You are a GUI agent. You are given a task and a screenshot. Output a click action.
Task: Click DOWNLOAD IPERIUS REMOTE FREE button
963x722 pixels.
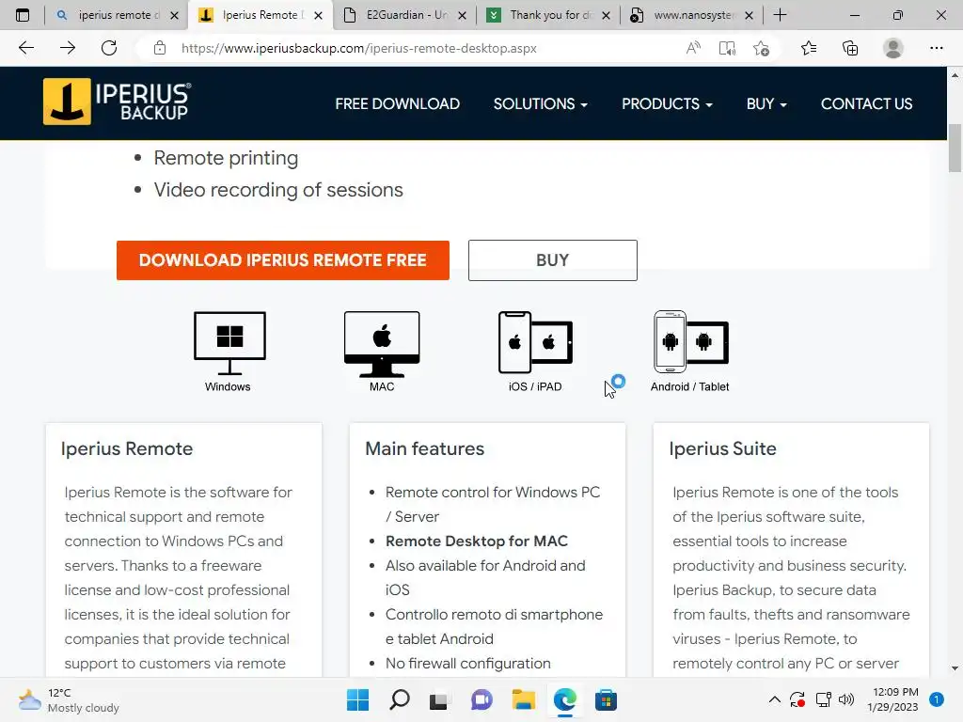click(282, 260)
